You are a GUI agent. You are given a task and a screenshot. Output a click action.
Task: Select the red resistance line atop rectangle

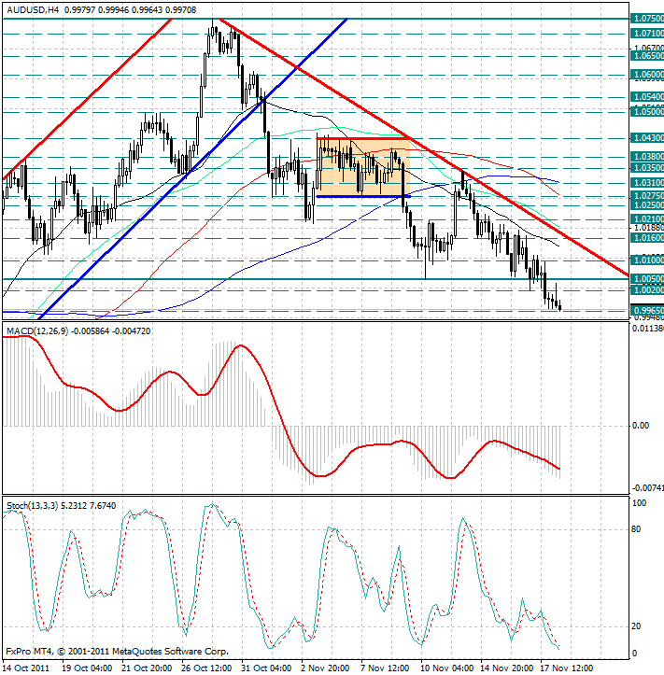(x=364, y=138)
